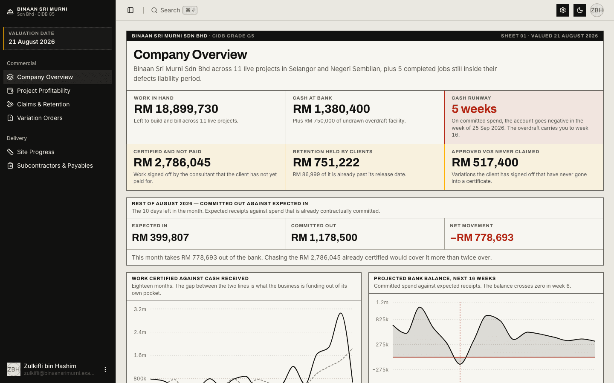
Task: Click the Search field
Action: [174, 10]
